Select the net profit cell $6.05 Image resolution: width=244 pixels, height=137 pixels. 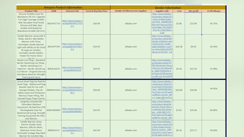click(x=193, y=47)
